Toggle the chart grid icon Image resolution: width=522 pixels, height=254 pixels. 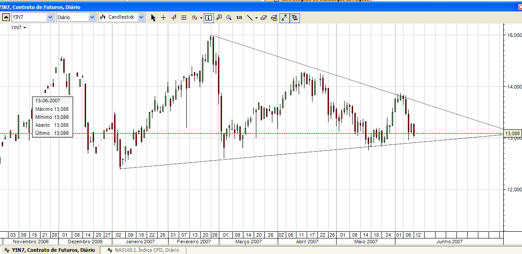(183, 18)
